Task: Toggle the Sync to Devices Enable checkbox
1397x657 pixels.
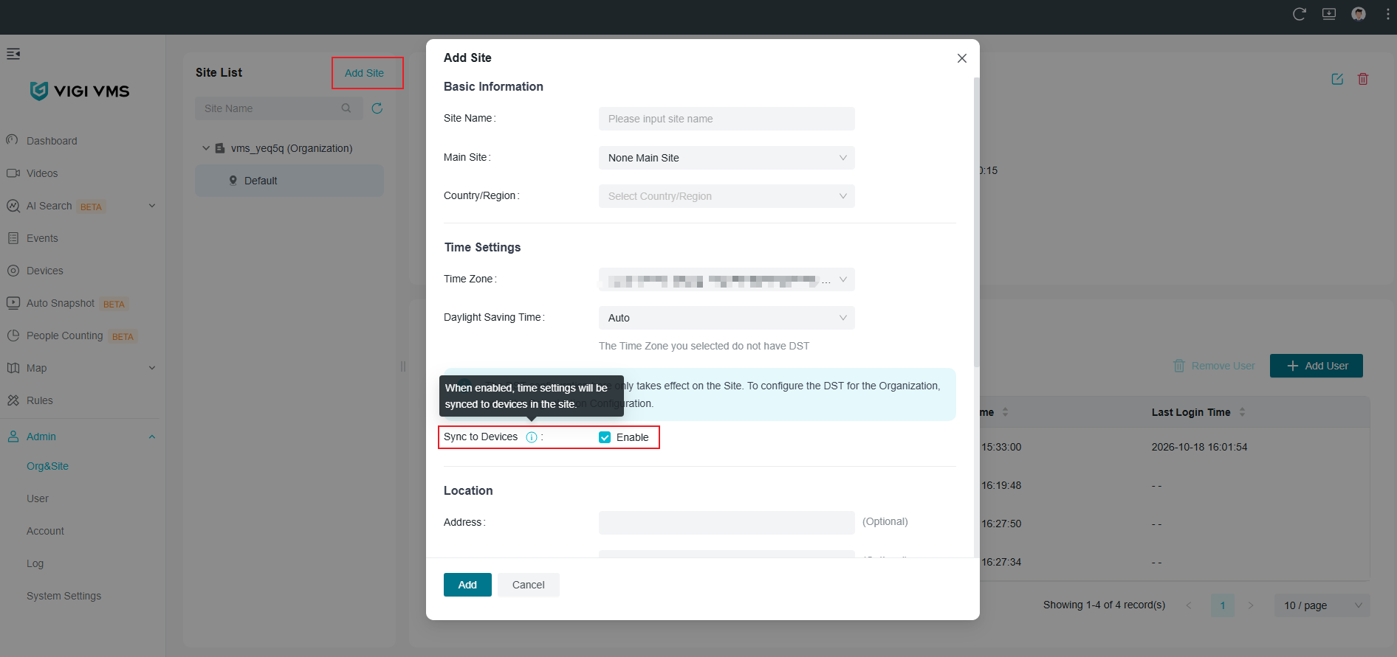Action: (x=605, y=437)
